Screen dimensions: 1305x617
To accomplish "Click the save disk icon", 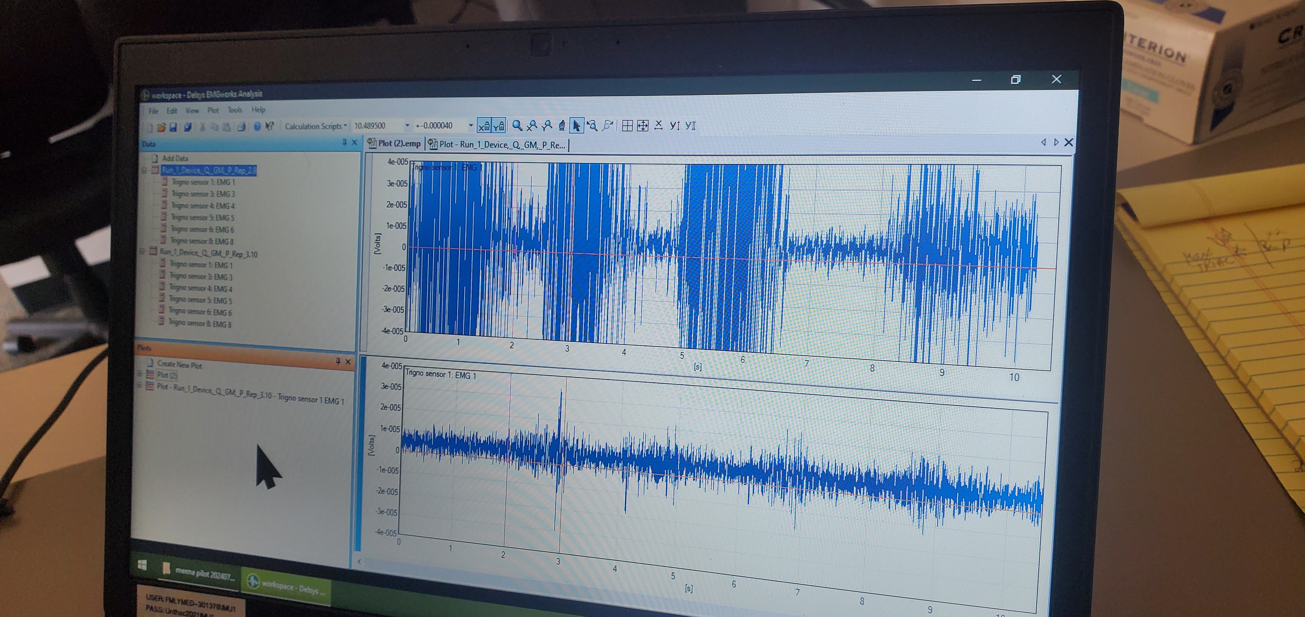I will [x=173, y=127].
